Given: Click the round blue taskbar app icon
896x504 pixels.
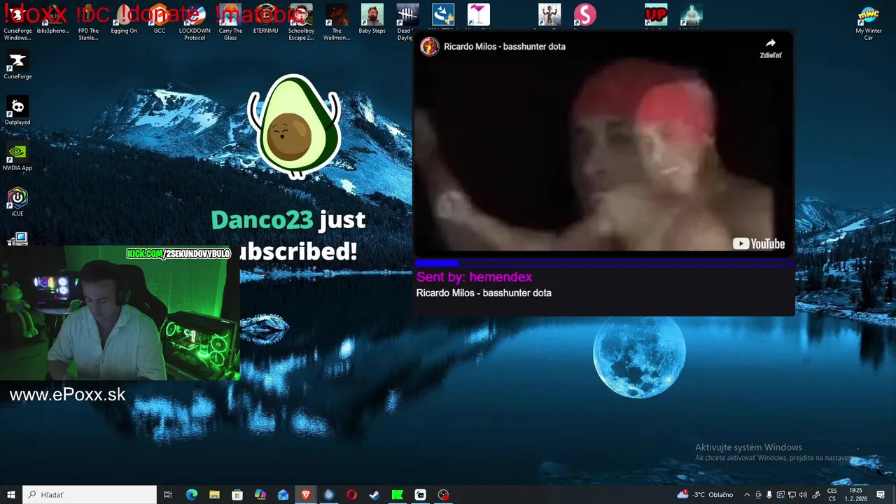Looking at the screenshot, I should [x=328, y=495].
